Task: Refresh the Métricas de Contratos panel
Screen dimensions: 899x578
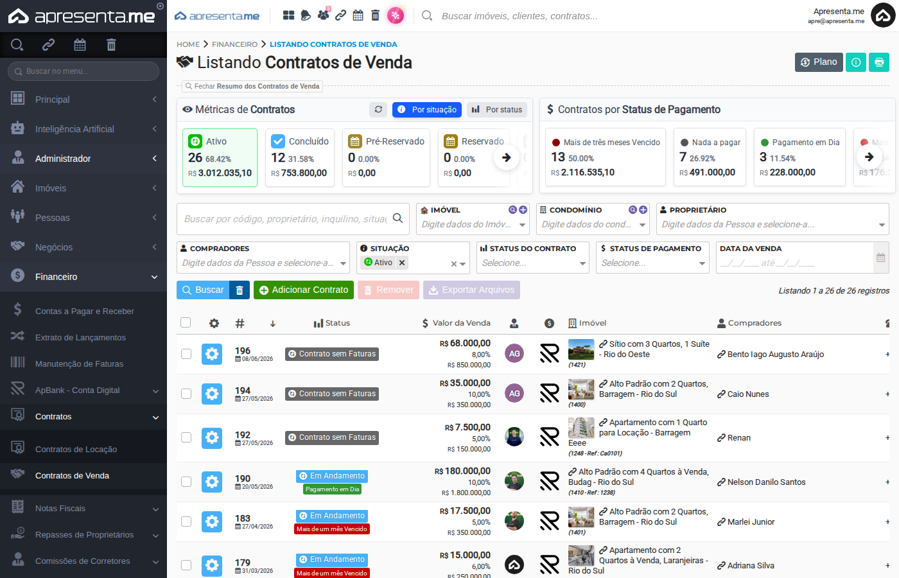Action: [x=378, y=110]
